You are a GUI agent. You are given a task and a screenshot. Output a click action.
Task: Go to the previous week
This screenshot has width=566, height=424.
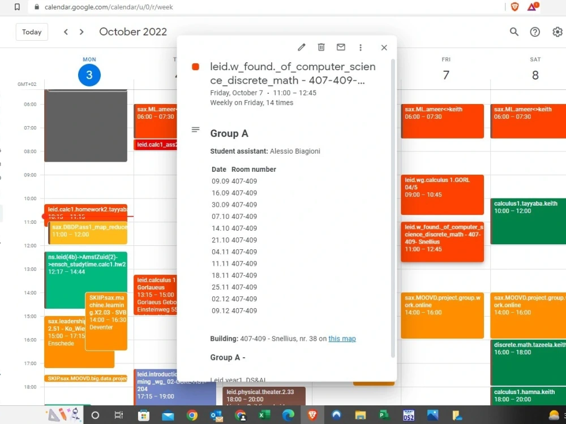(66, 32)
